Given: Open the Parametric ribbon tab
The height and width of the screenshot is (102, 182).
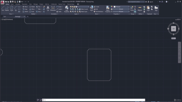Looking at the screenshot, I should point(25,4).
